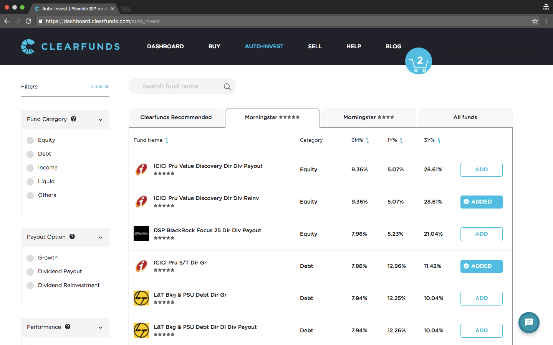Click Clear all filters link
This screenshot has width=553, height=345.
(x=100, y=87)
